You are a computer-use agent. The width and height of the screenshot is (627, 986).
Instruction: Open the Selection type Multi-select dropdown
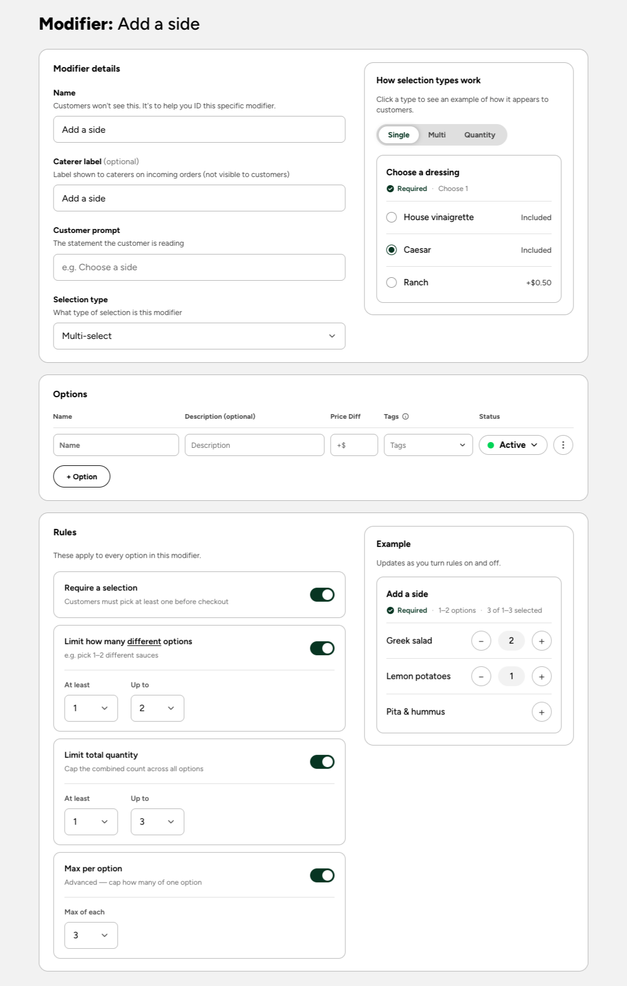[x=199, y=336]
